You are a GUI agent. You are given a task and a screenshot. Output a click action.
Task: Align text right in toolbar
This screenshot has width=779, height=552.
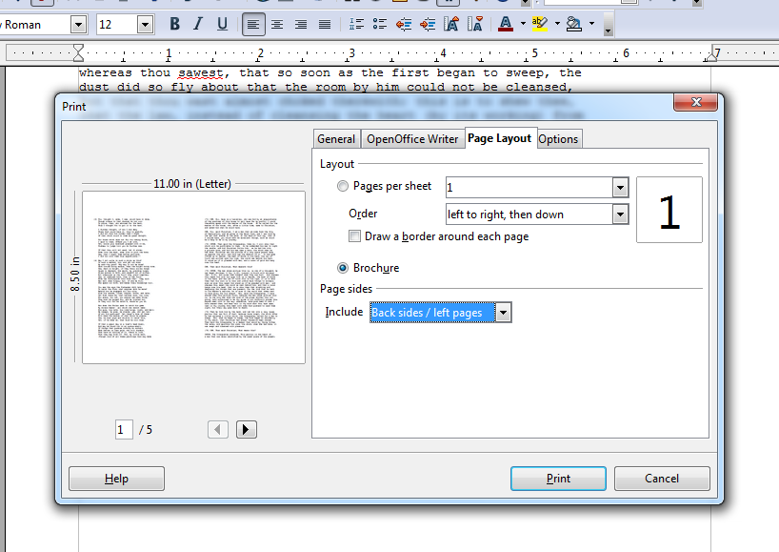301,24
